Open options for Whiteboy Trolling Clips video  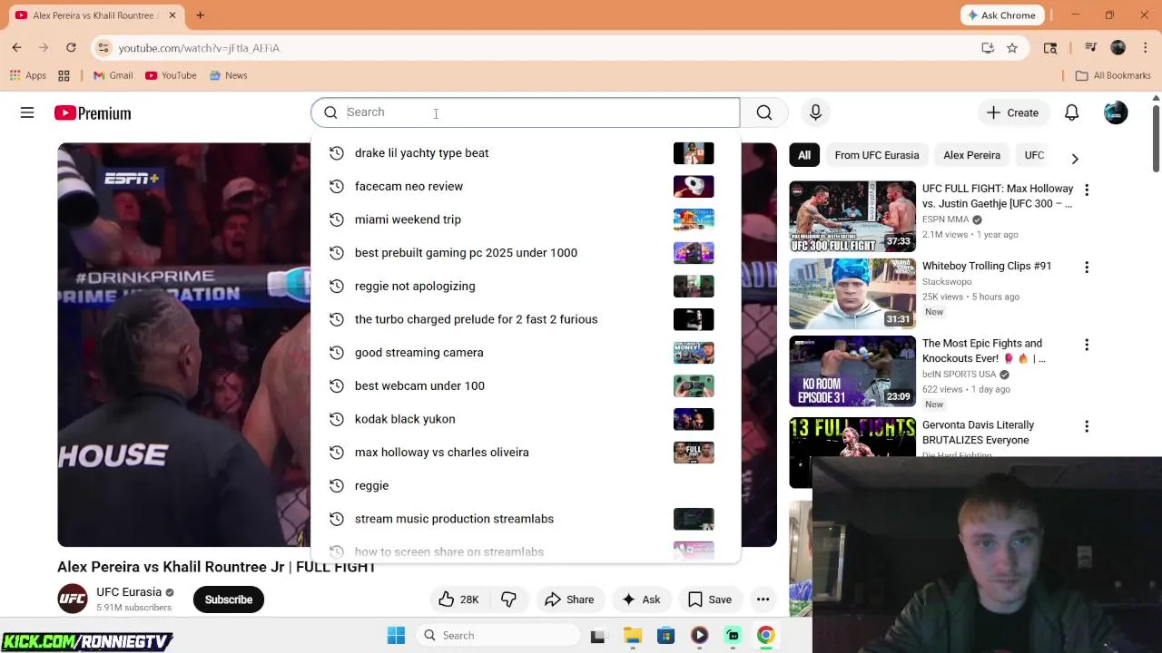click(x=1087, y=267)
